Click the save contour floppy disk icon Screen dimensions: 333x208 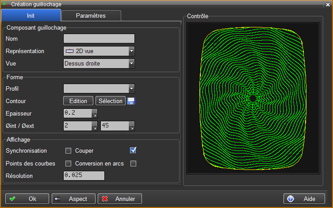click(131, 101)
